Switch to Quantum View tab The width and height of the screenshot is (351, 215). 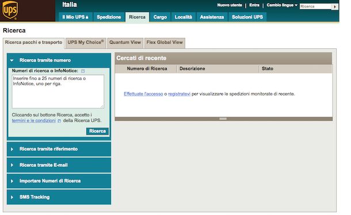(x=125, y=43)
